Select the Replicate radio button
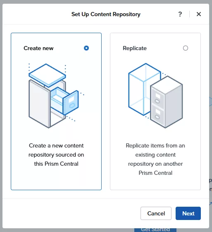Viewport: 212px width, 232px height. pyautogui.click(x=186, y=48)
